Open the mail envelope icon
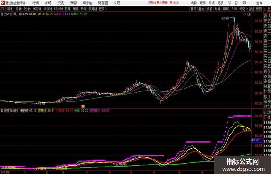 pyautogui.click(x=244, y=3)
